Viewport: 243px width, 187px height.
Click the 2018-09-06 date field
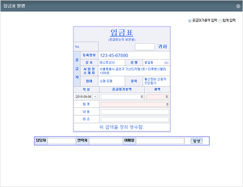click(x=84, y=97)
